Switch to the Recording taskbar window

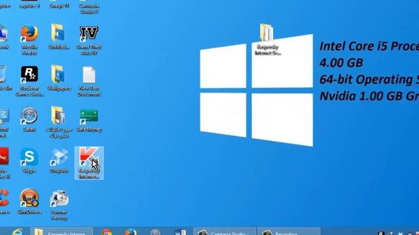tap(289, 231)
